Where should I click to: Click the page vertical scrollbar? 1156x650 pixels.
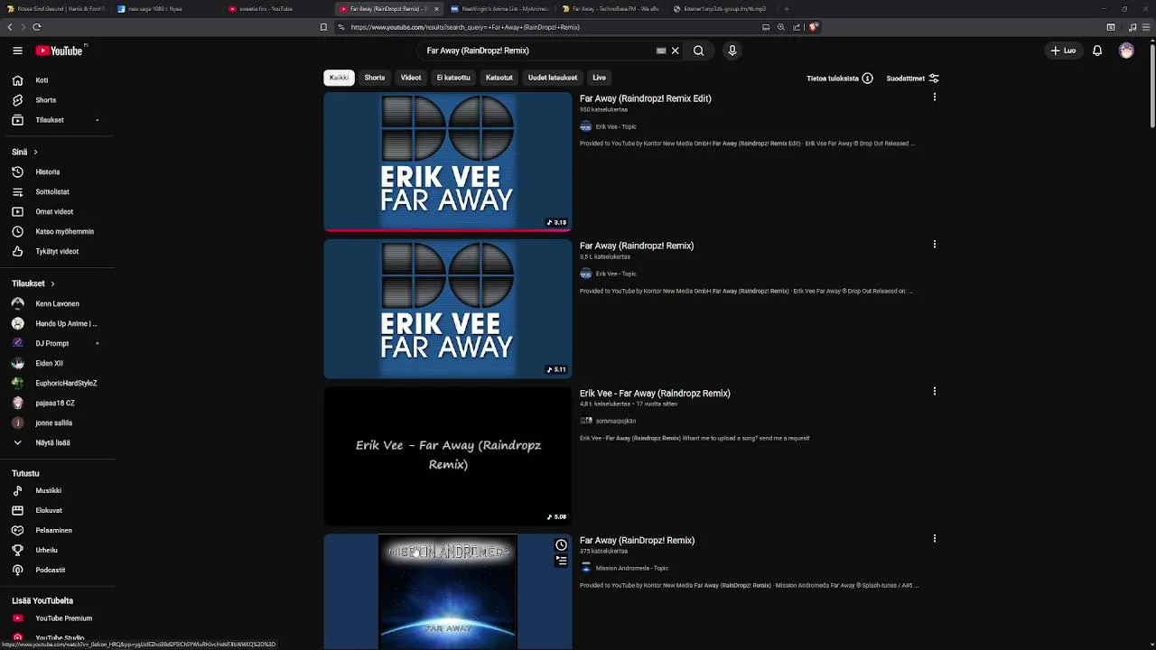1151,86
